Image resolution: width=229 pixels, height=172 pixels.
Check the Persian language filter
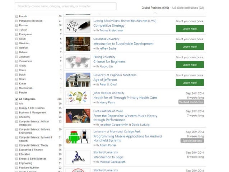[x=17, y=93]
